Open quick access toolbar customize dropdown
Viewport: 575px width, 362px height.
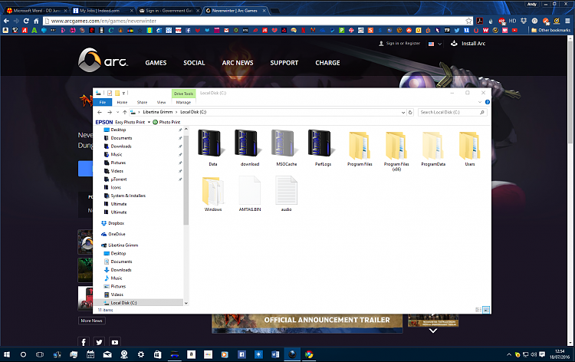click(x=124, y=93)
